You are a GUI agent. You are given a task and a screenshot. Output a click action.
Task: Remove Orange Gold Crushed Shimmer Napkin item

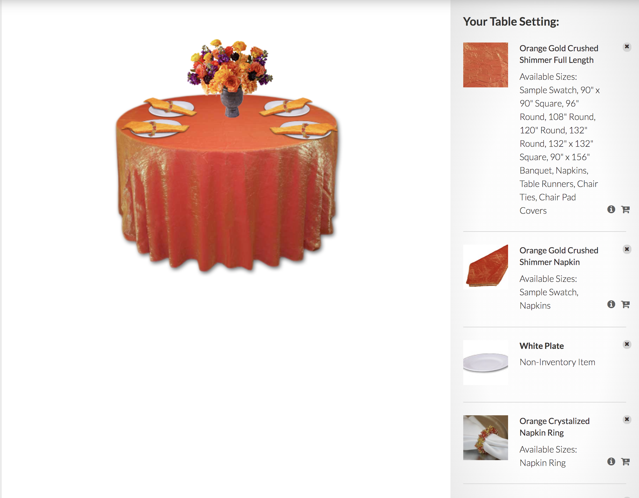[x=627, y=249]
